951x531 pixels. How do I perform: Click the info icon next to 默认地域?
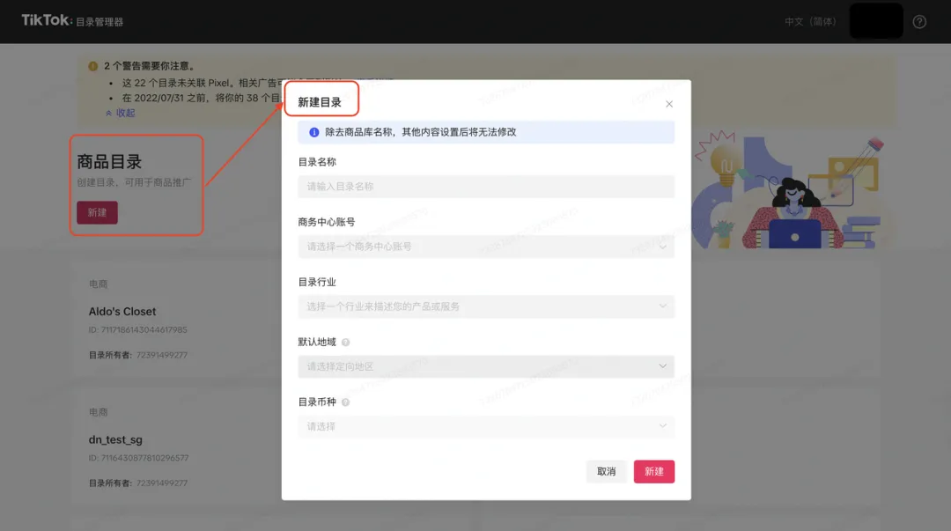click(346, 343)
